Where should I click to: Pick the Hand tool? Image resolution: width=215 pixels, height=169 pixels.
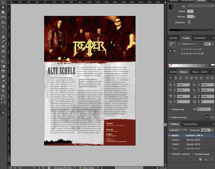coord(3,86)
